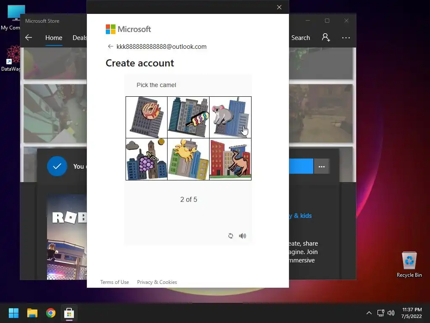Image resolution: width=430 pixels, height=323 pixels.
Task: Open the kids category link in Store
Action: coord(300,216)
